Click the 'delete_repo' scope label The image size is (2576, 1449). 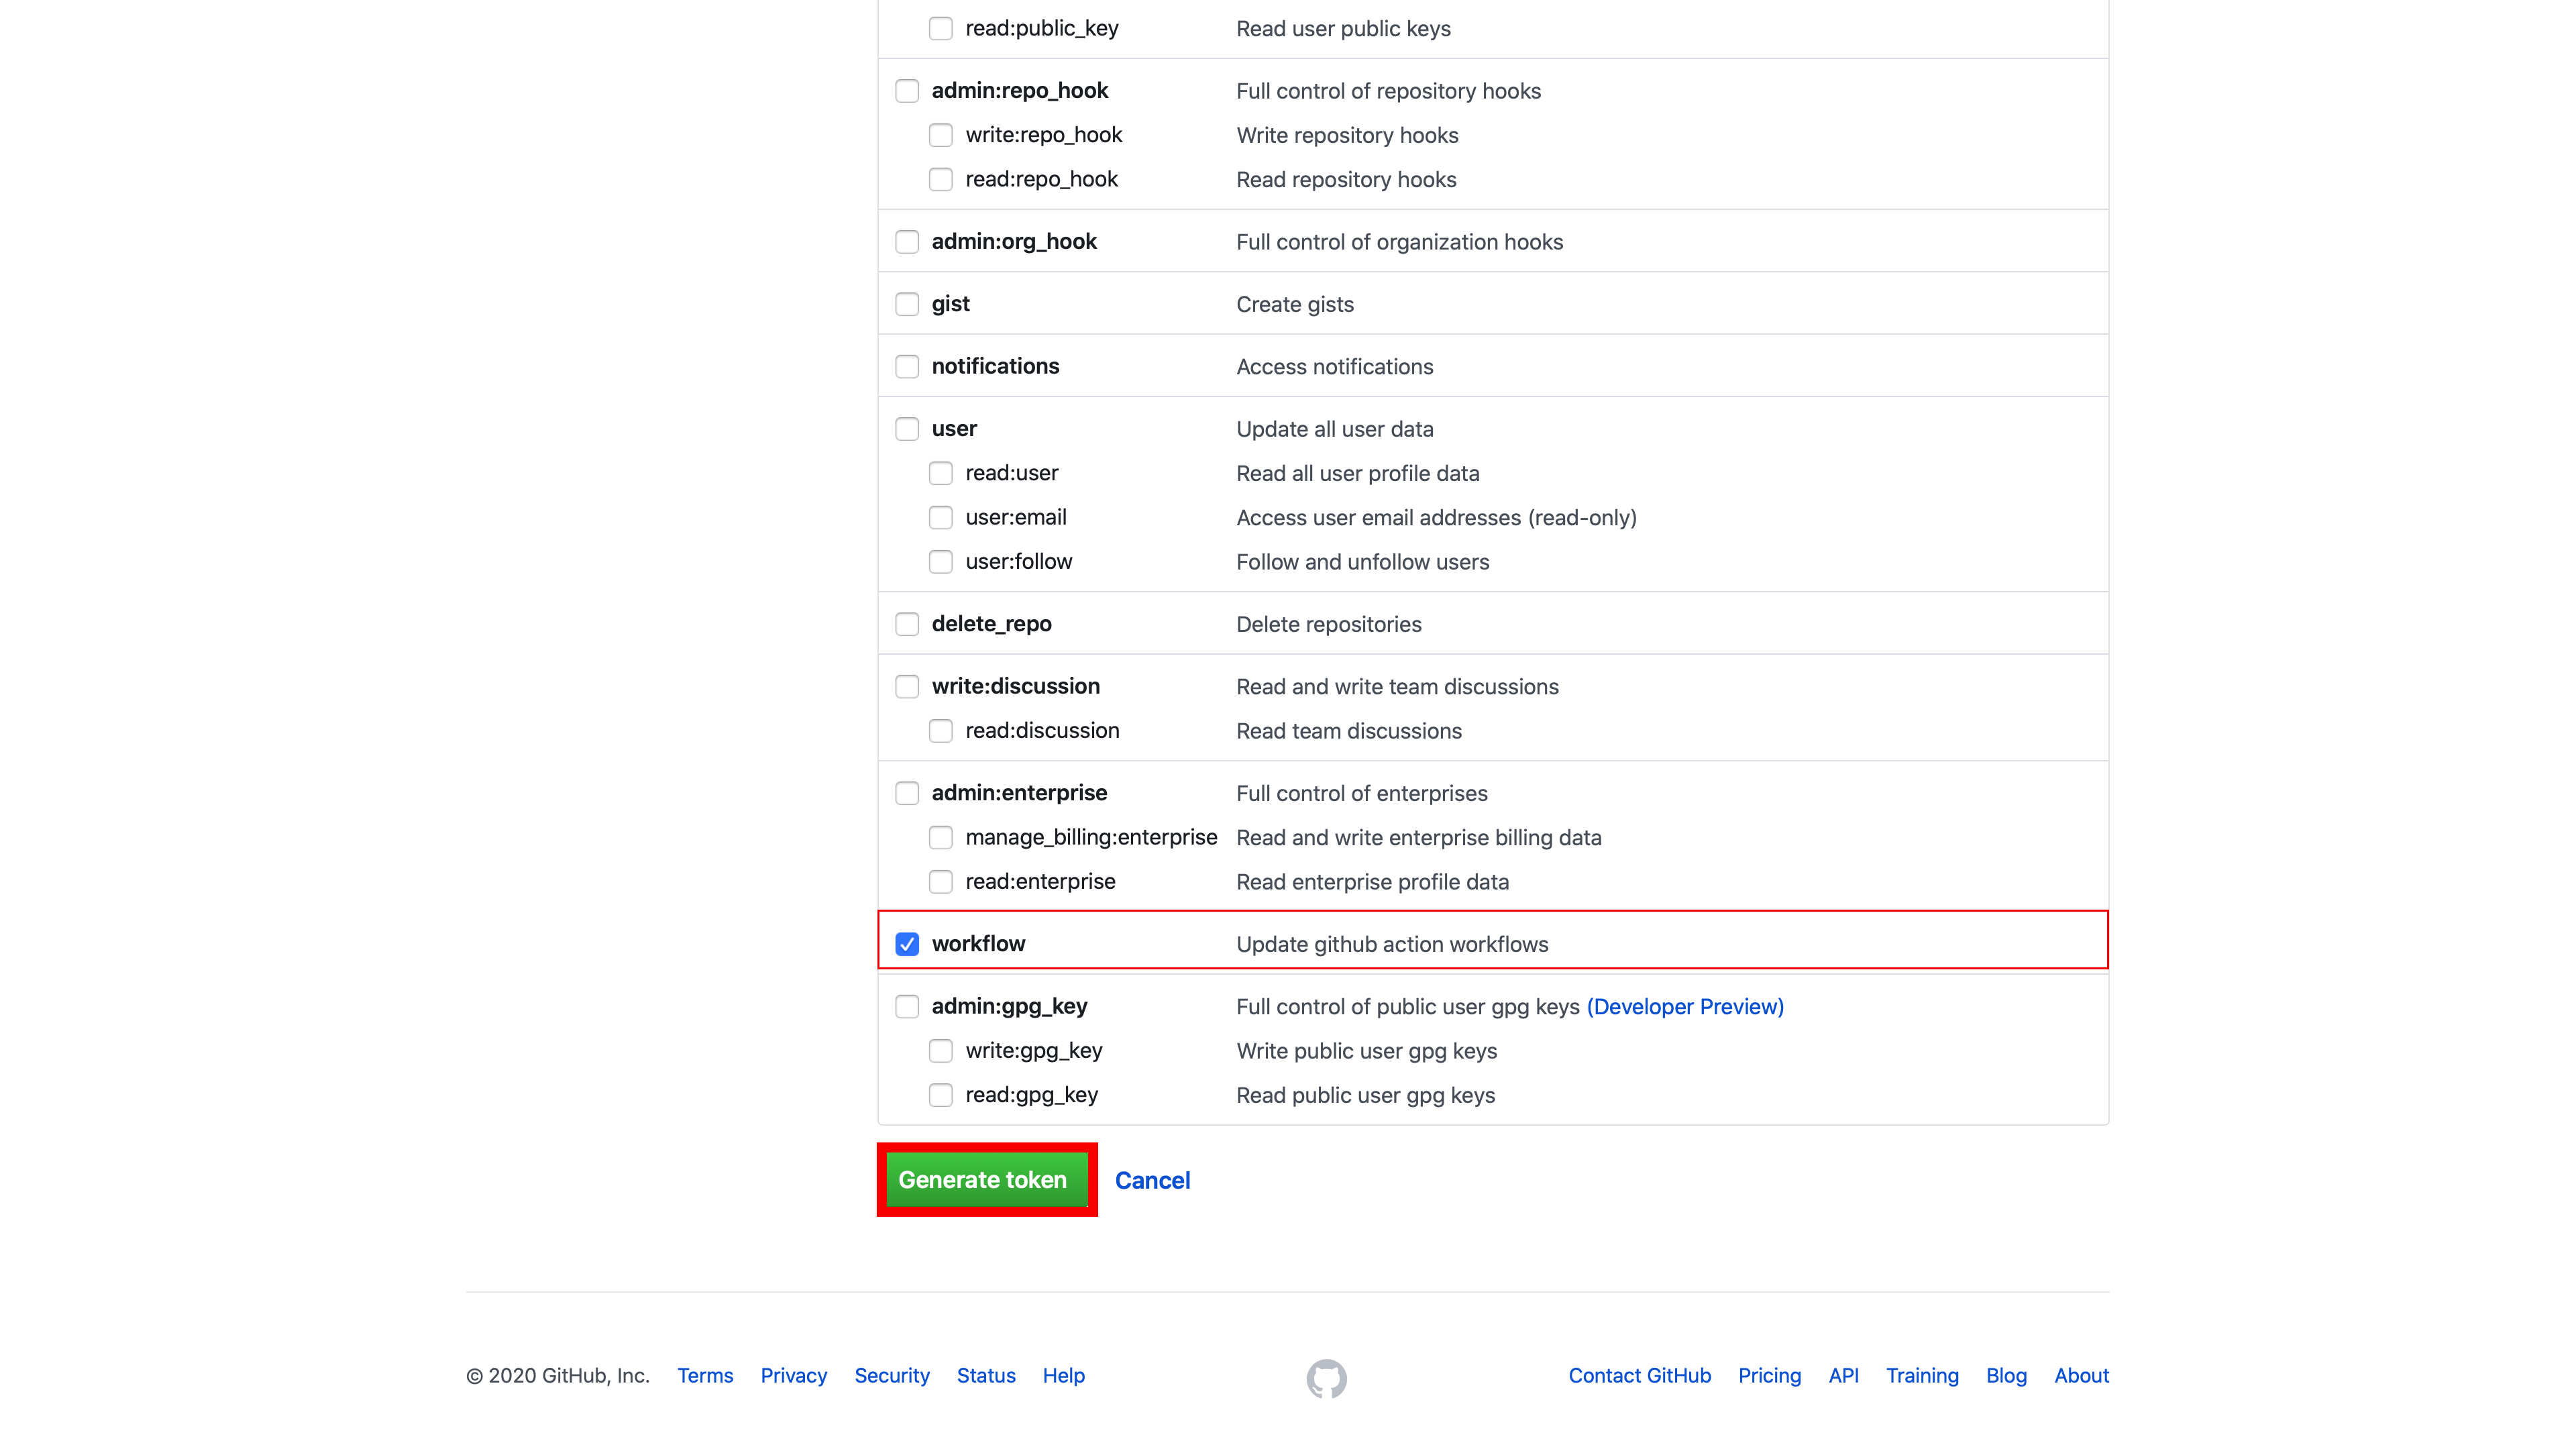click(991, 624)
